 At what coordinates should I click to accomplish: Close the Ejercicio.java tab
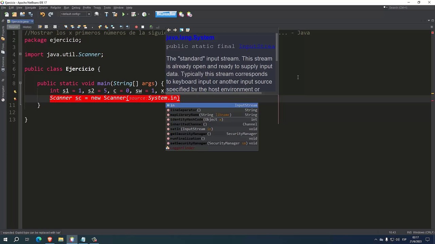tap(32, 21)
